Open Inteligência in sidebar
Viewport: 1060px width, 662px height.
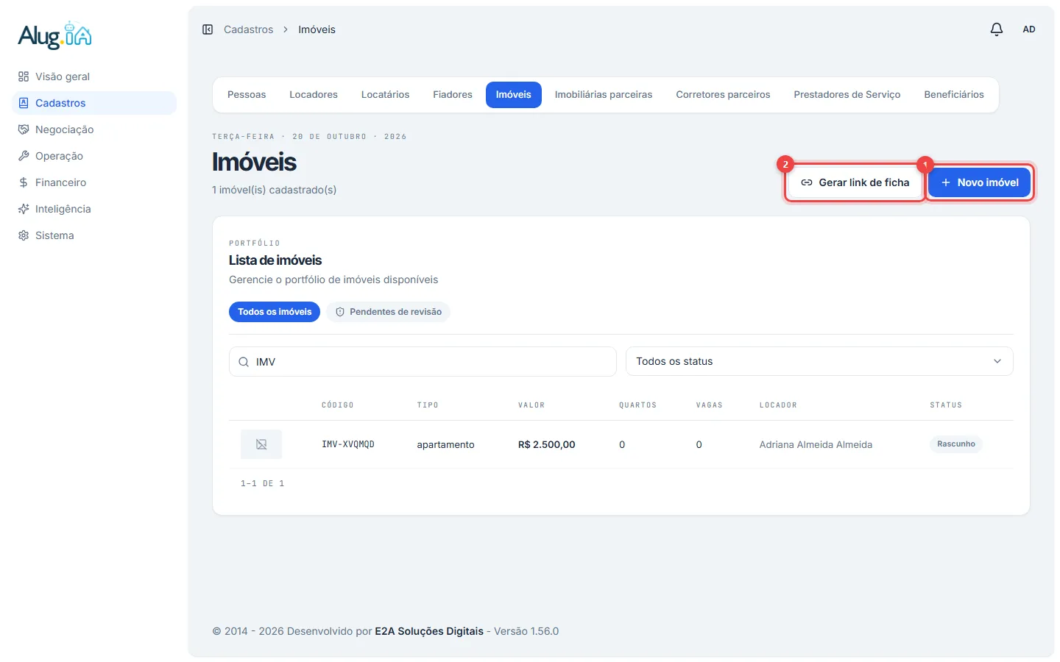(x=94, y=209)
